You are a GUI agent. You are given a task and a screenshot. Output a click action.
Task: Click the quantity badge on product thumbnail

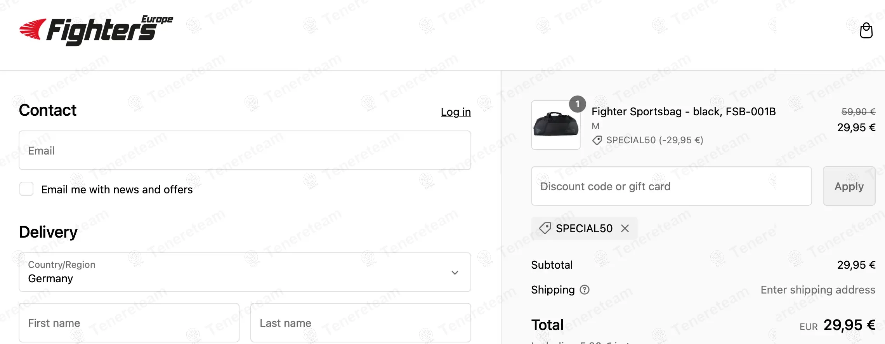coord(577,104)
